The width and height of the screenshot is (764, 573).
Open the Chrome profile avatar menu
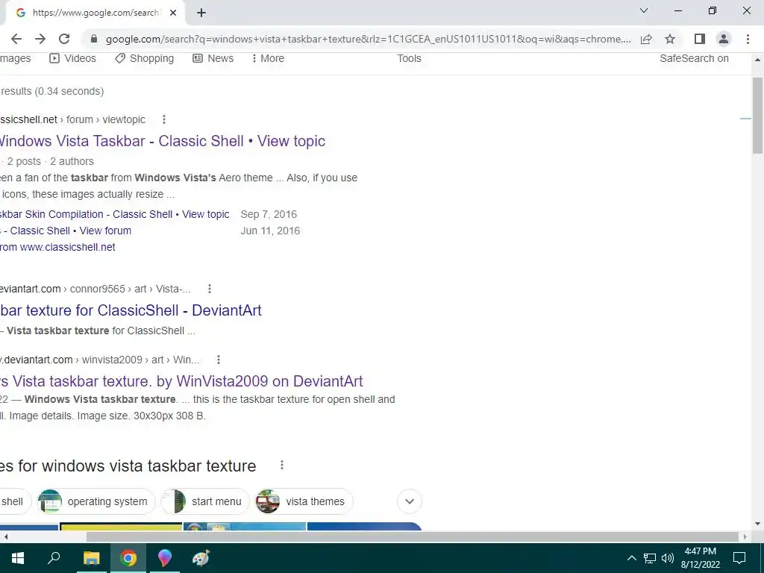coord(724,39)
